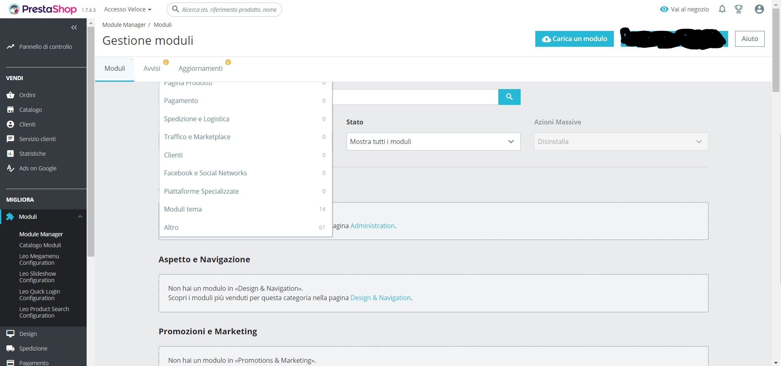Click the Statistiche chart icon
Image resolution: width=781 pixels, height=366 pixels.
click(x=11, y=154)
